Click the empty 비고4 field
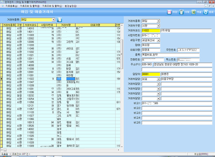 (x=177, y=118)
